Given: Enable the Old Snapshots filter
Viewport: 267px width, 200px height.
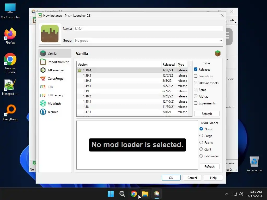Looking at the screenshot, I should pyautogui.click(x=196, y=83).
